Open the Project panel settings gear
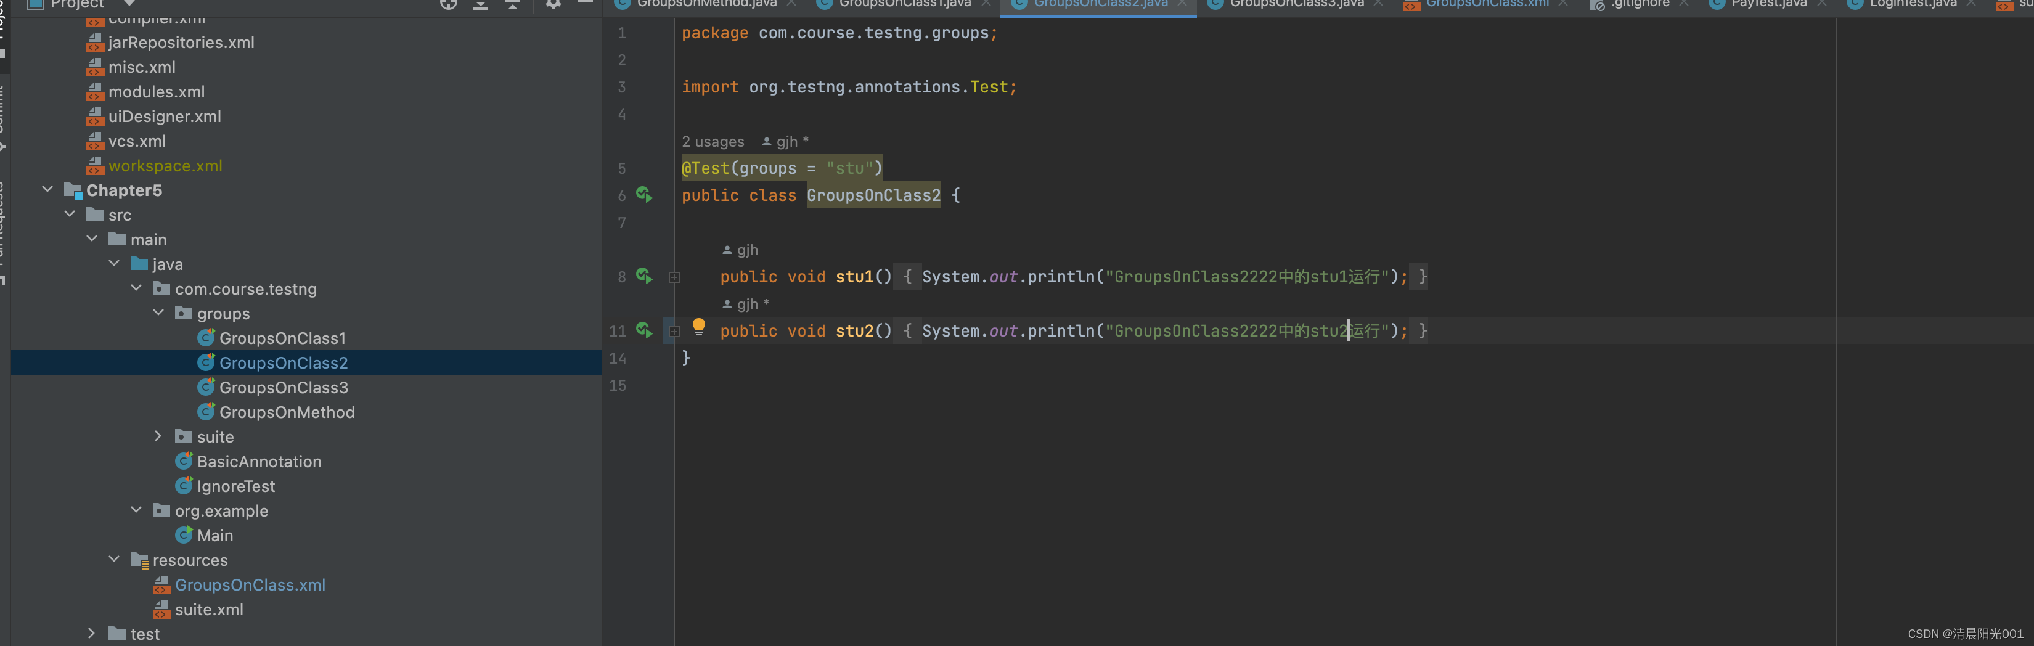The height and width of the screenshot is (646, 2034). pos(553,4)
